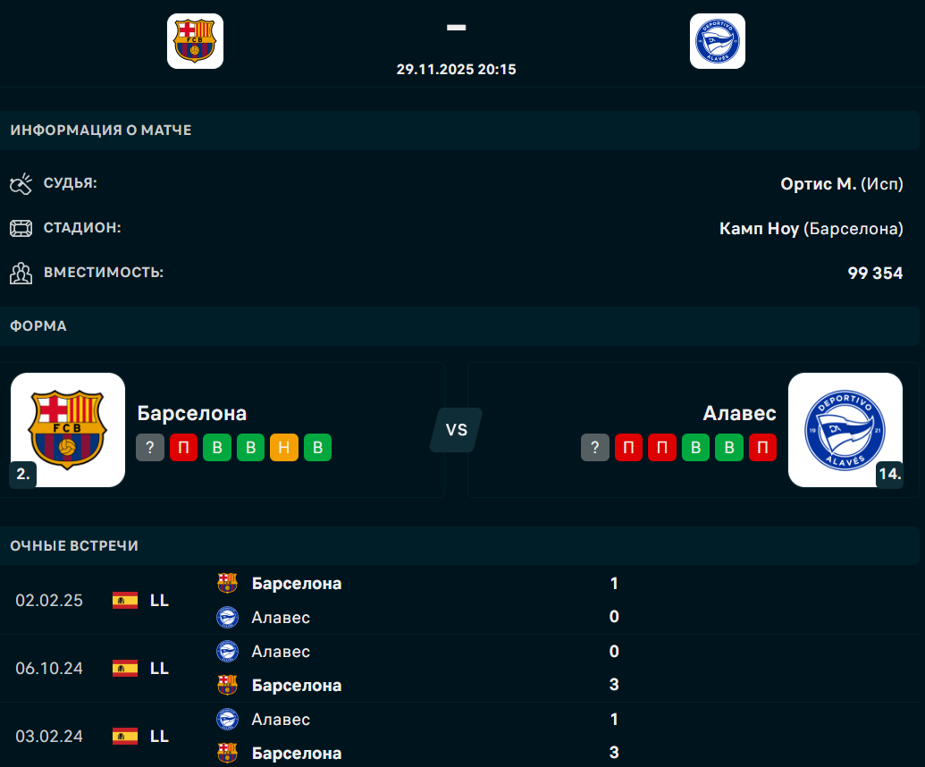Open the large Barcelona logo in the Форма section

[68, 429]
